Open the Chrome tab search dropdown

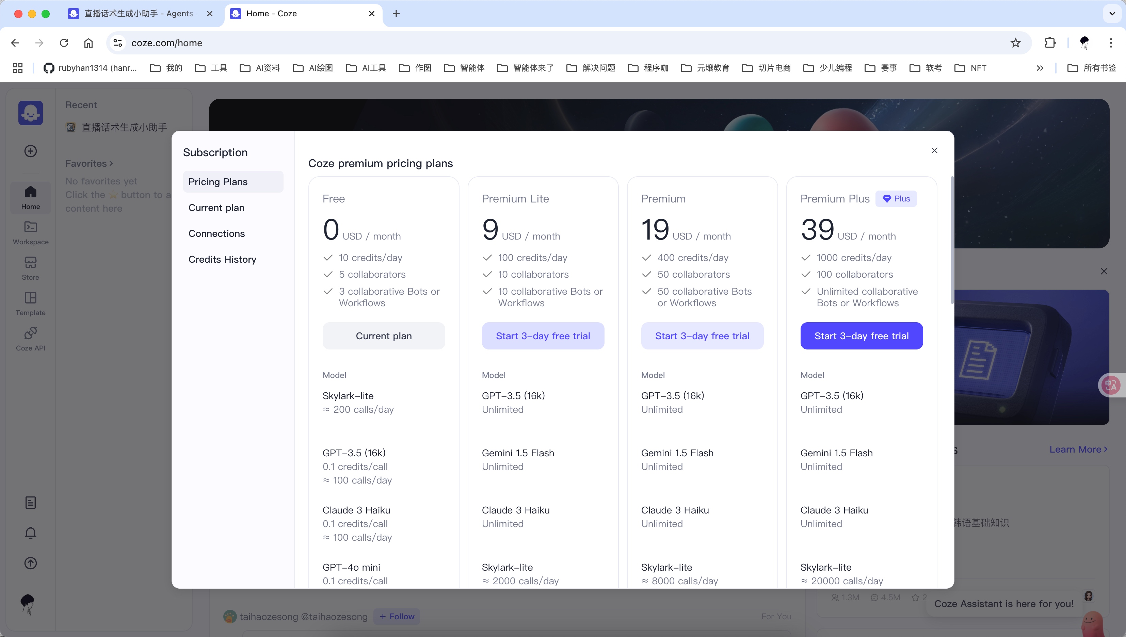pyautogui.click(x=1112, y=14)
